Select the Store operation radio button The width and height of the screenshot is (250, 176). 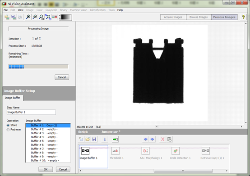point(8,125)
